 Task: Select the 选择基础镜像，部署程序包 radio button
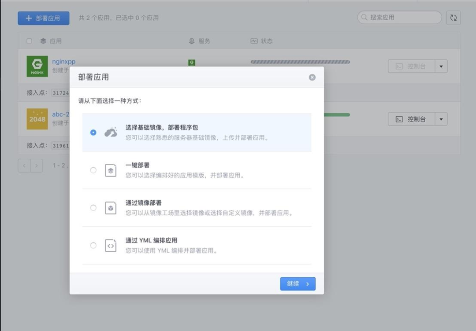93,132
